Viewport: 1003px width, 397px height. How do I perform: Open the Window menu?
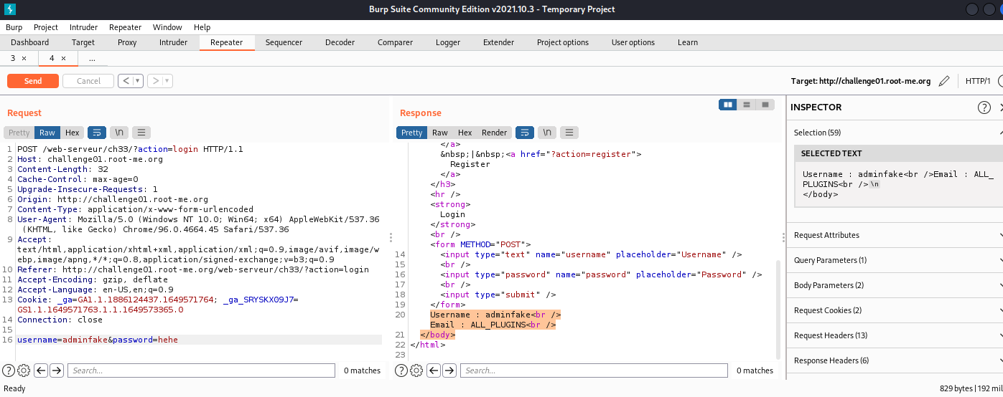pos(167,27)
